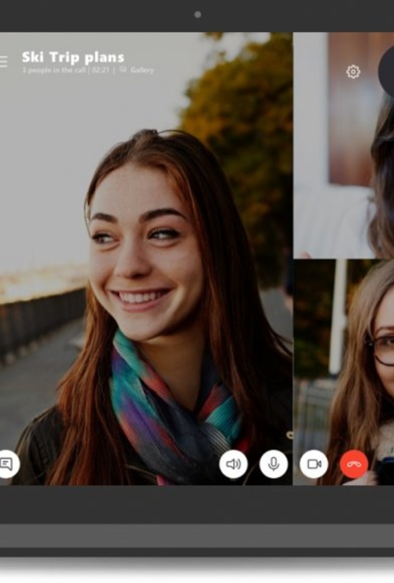Open call settings with the gear icon

353,72
